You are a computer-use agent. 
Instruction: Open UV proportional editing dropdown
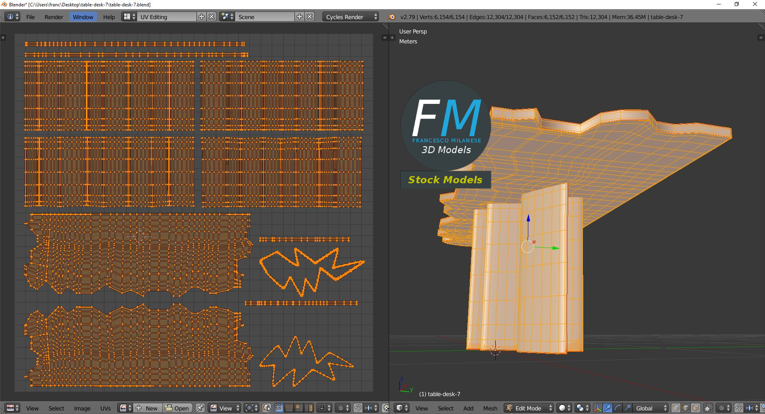click(x=343, y=408)
